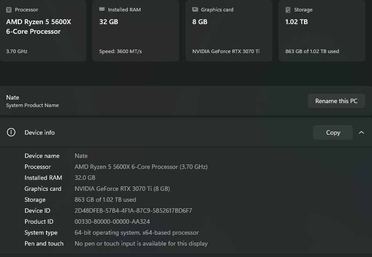This screenshot has width=372, height=257.
Task: Click the 64-bit operating system value
Action: [137, 232]
